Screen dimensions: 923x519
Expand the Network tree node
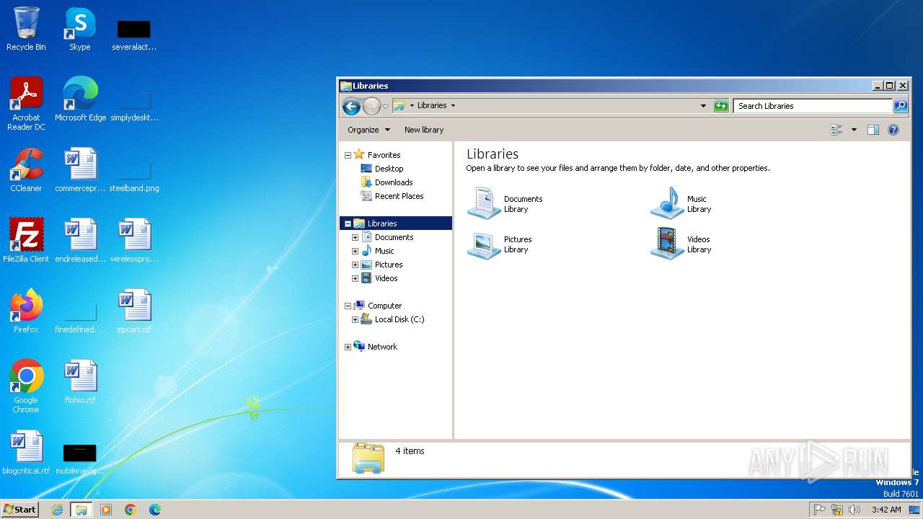click(x=348, y=347)
